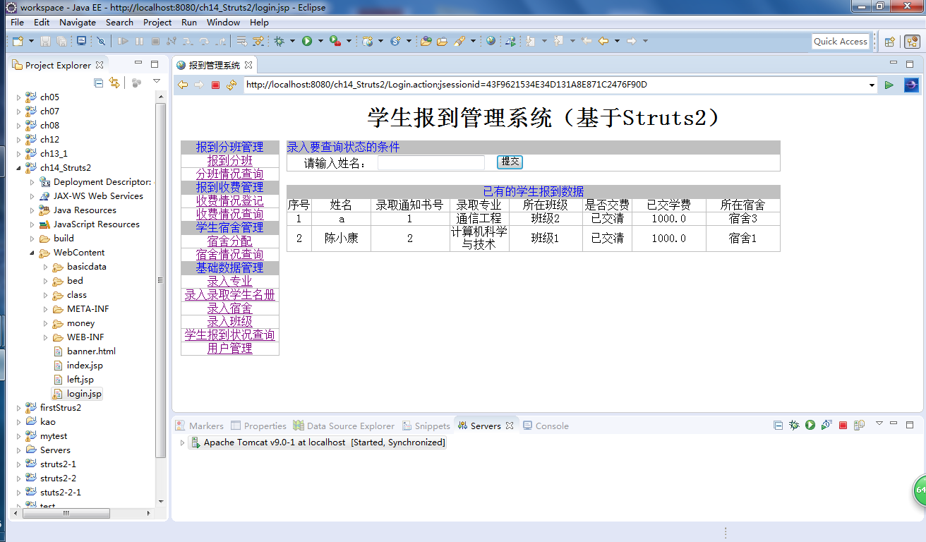Click the 学生报到状况查询 link
This screenshot has height=542, width=926.
click(230, 335)
